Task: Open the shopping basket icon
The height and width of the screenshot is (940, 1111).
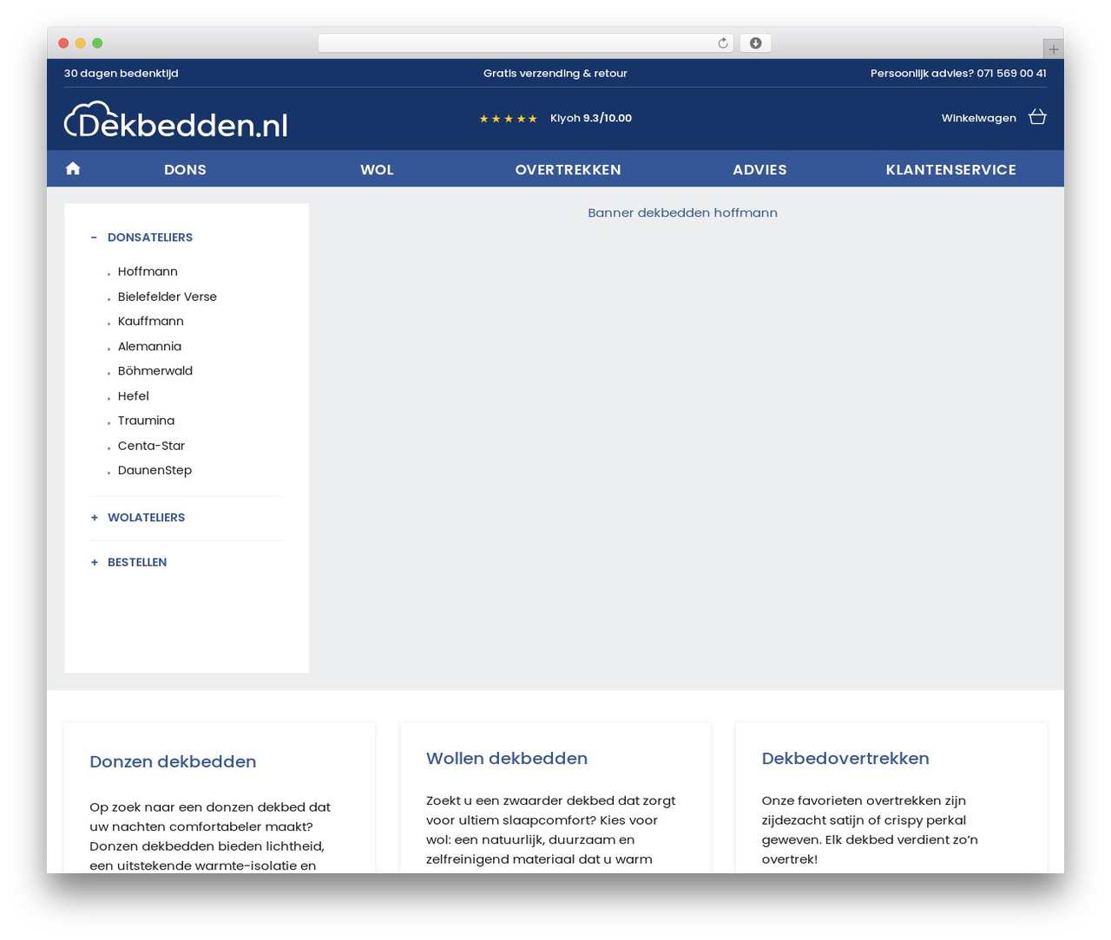Action: 1037,117
